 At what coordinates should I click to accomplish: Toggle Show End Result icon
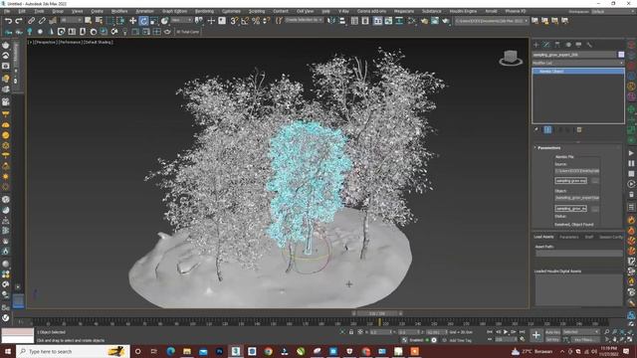click(x=547, y=130)
